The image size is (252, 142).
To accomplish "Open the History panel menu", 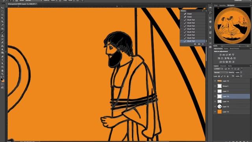I will pyautogui.click(x=206, y=11).
